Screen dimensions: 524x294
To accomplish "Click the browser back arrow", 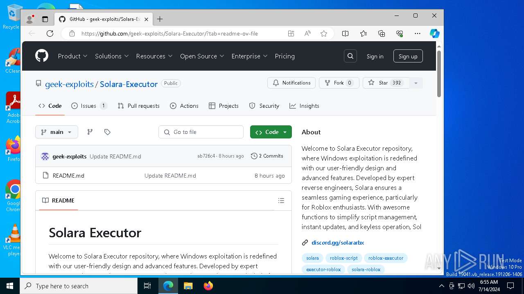I will (x=32, y=33).
